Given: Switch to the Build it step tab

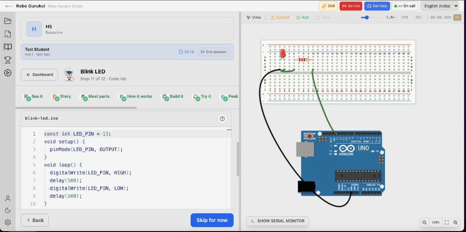Looking at the screenshot, I should click(x=172, y=96).
